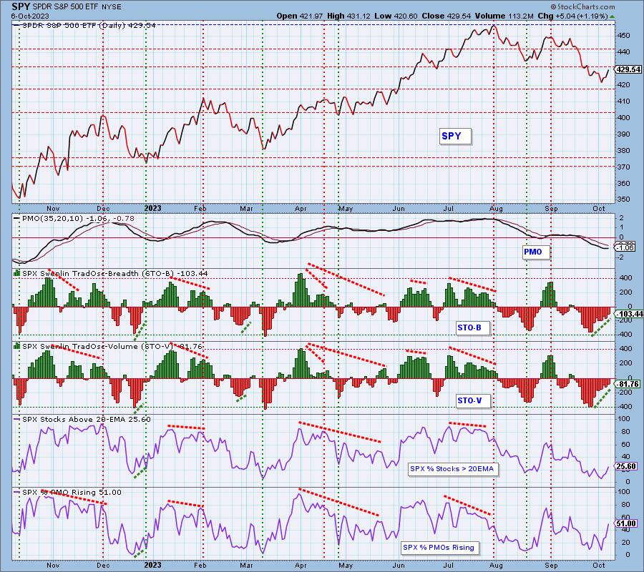Viewport: 644px width, 572px height.
Task: Click the High 431.12 value
Action: pos(348,16)
